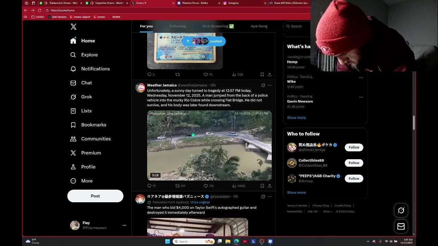Share the Weather Jamaica post

[x=270, y=186]
